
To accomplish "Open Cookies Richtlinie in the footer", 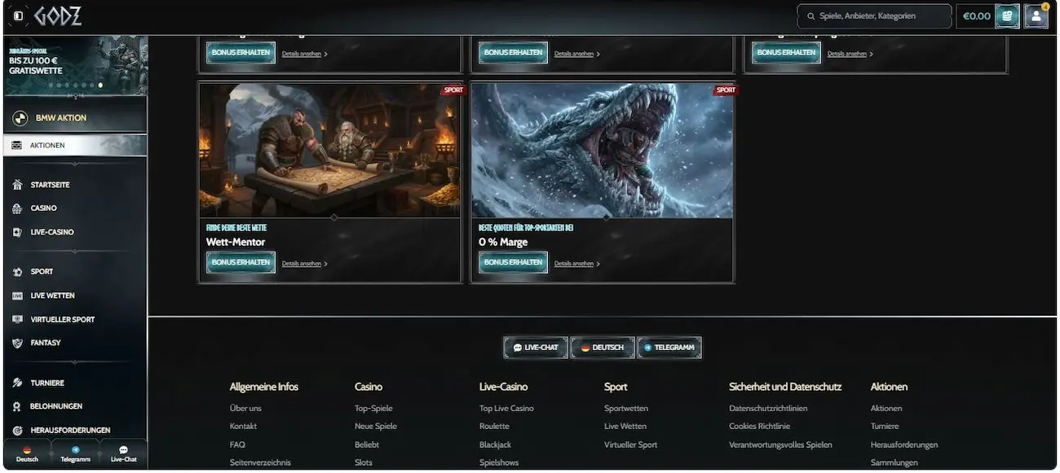I will coord(759,427).
